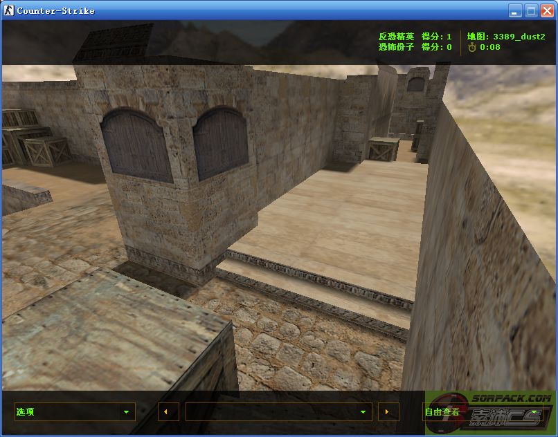
Task: Click the 恐怖份子 team score line
Action: click(x=415, y=47)
